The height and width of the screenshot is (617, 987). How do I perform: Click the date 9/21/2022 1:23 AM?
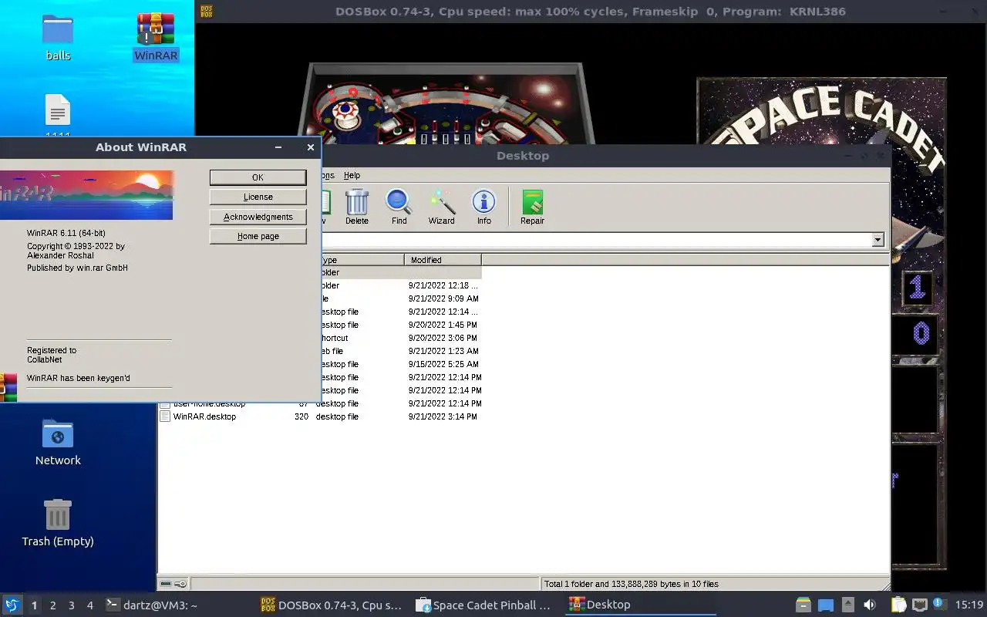coord(443,351)
